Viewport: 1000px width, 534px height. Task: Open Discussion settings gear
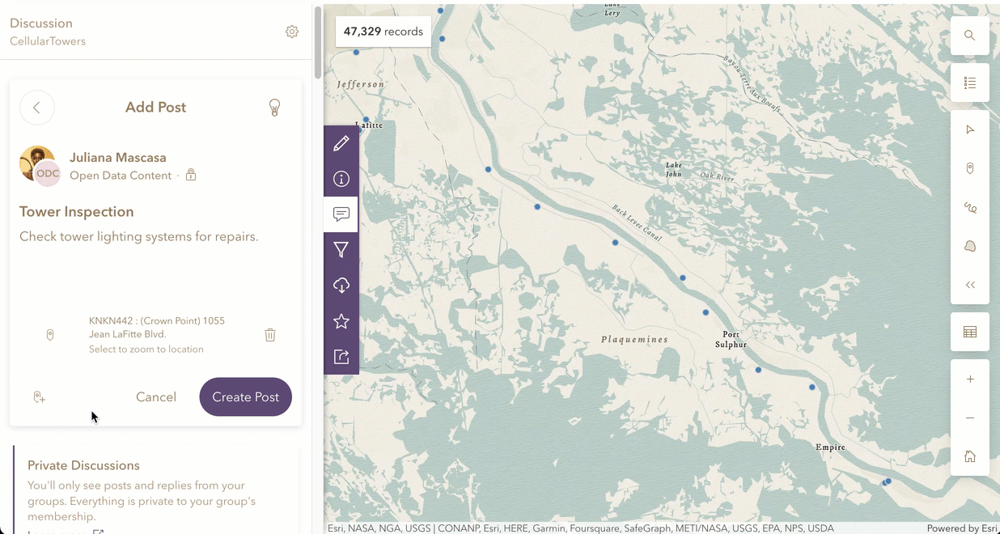click(x=292, y=32)
